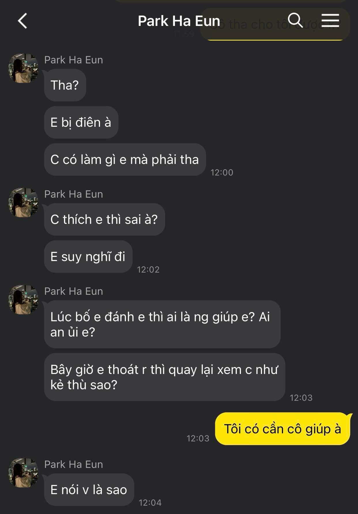Image resolution: width=358 pixels, height=514 pixels.
Task: Go back using the left chevron arrow
Action: click(x=22, y=21)
